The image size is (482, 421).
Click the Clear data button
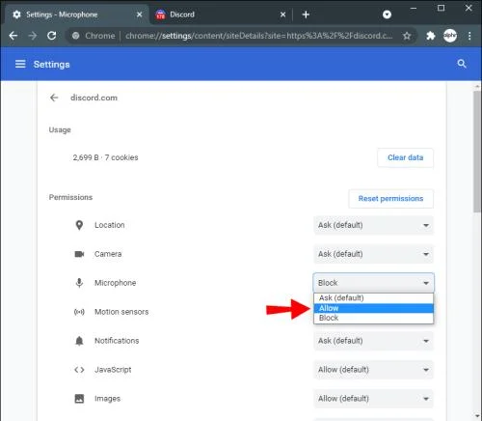pos(405,157)
